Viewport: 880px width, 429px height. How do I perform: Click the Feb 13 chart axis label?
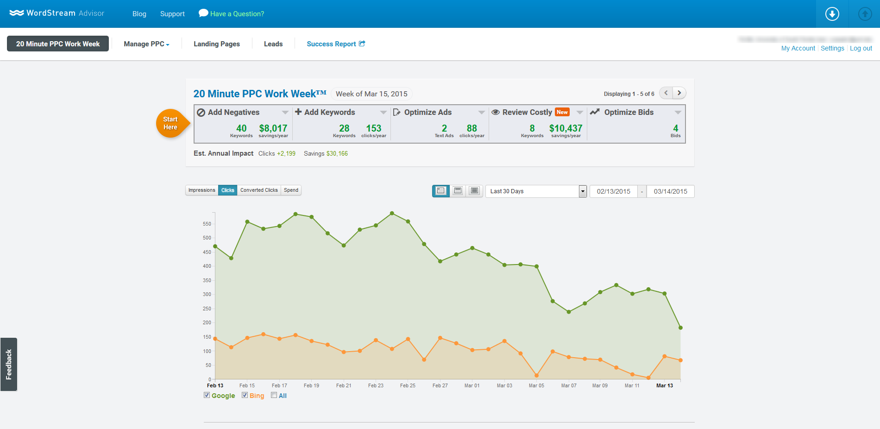215,385
